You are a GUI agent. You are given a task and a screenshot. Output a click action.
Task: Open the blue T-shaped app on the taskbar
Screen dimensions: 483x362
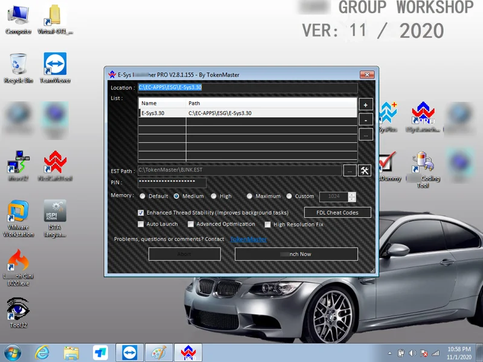[x=100, y=353]
